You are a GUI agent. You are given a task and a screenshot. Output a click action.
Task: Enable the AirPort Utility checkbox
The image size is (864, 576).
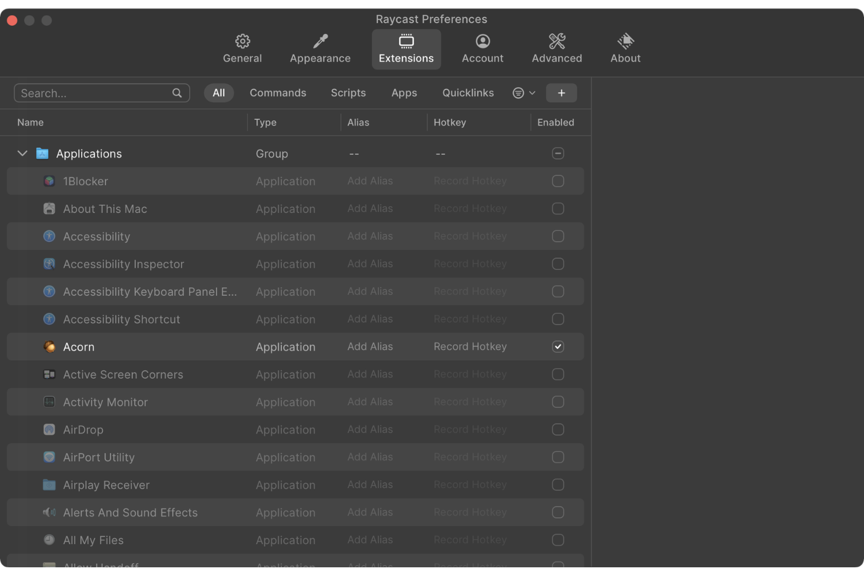click(558, 457)
